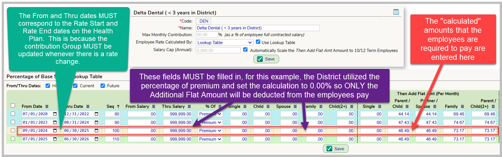The image size is (502, 157).
Task: Toggle the Future dates checkbox
Action: coord(103,86)
